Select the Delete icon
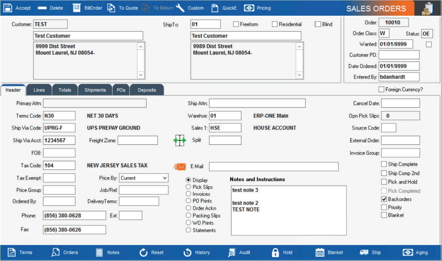The width and height of the screenshot is (442, 261). pos(42,8)
